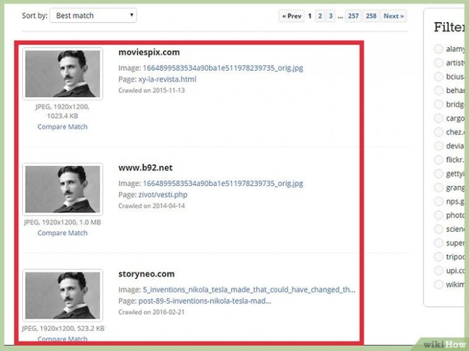Go to results page 2
This screenshot has height=351, width=469.
pos(320,16)
